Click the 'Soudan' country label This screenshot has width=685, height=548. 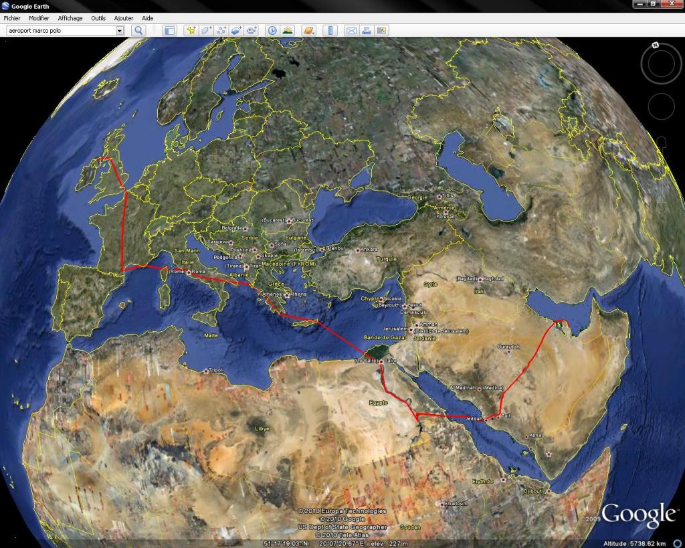[x=410, y=527]
